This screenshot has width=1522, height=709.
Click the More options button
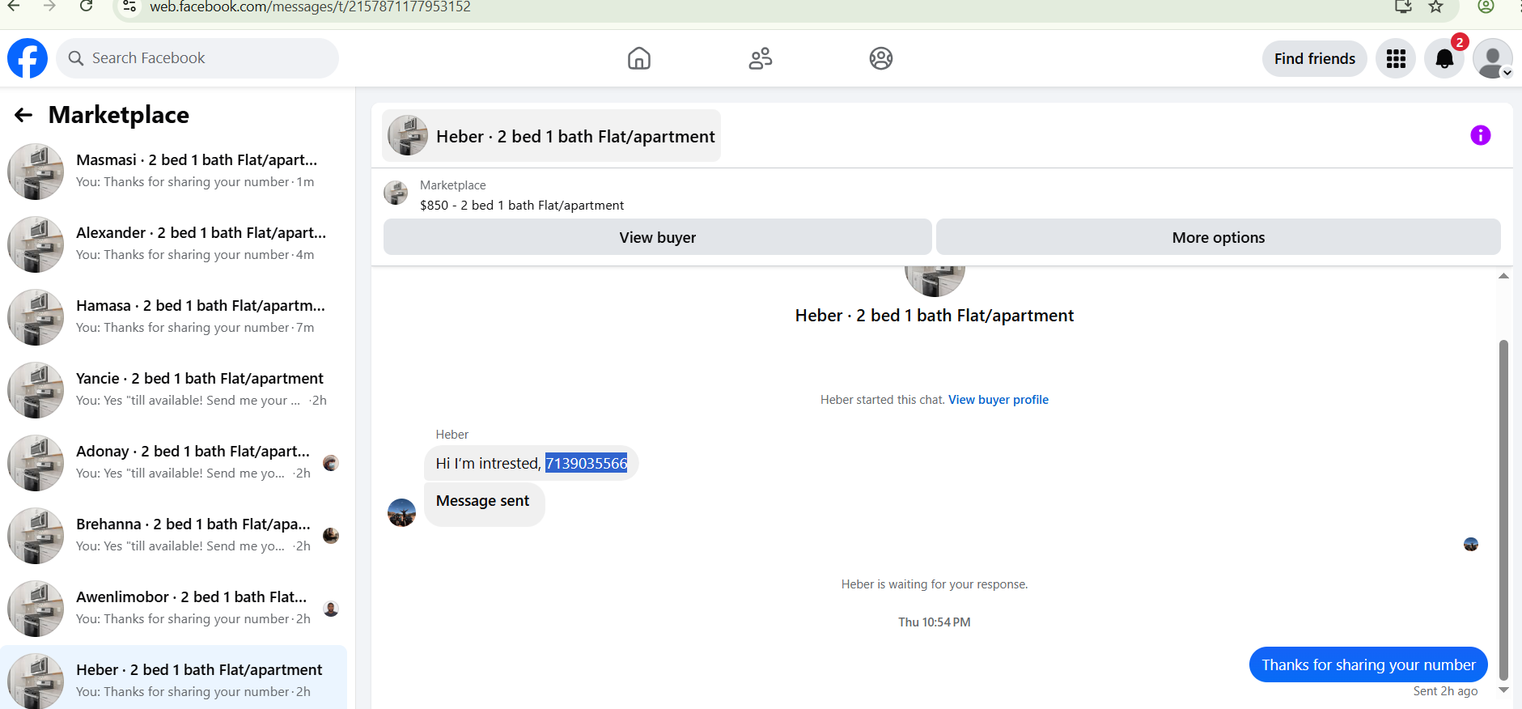(1219, 237)
